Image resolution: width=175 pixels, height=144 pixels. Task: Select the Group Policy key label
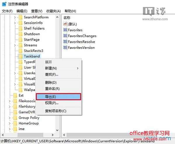[29, 118]
